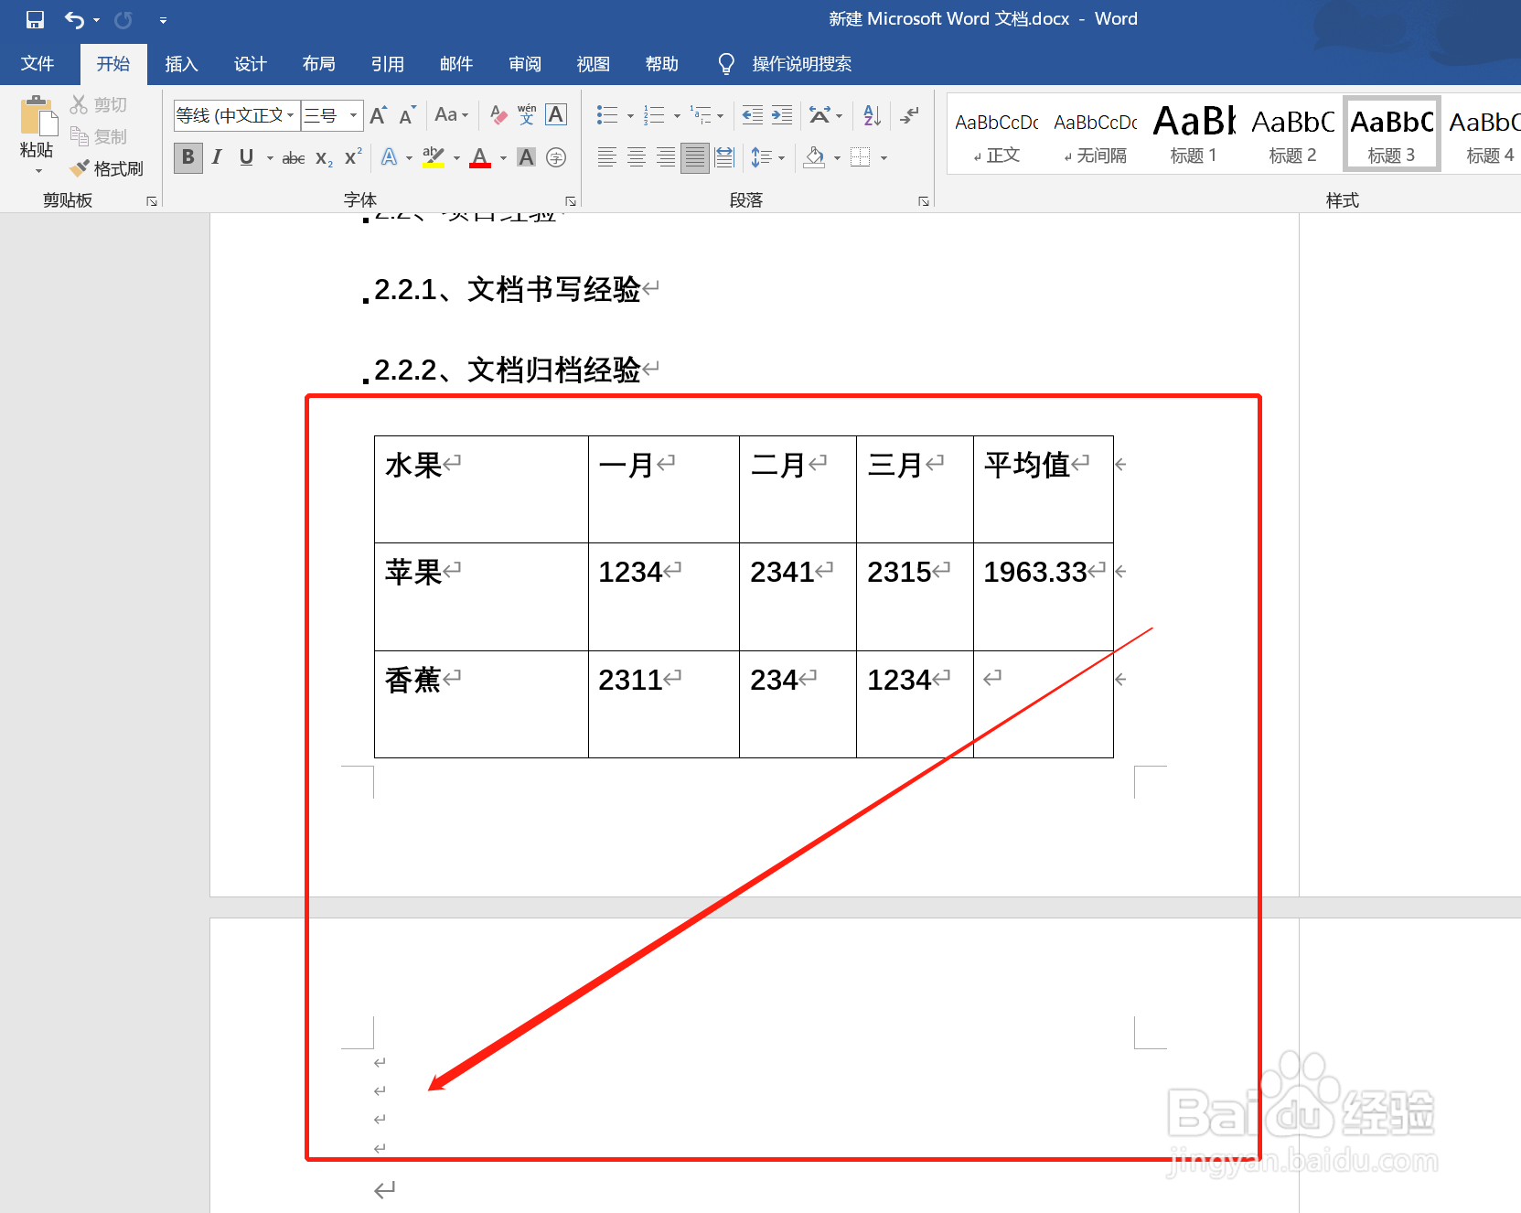Toggle bold formatting
The height and width of the screenshot is (1213, 1521).
[x=187, y=156]
